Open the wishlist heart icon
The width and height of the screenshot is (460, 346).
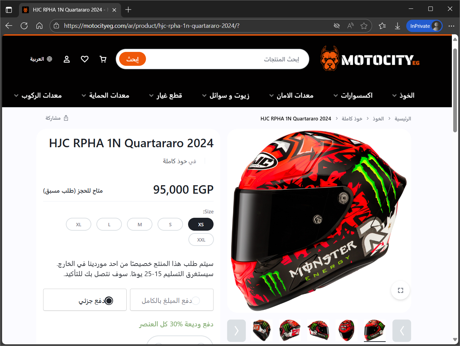(85, 59)
